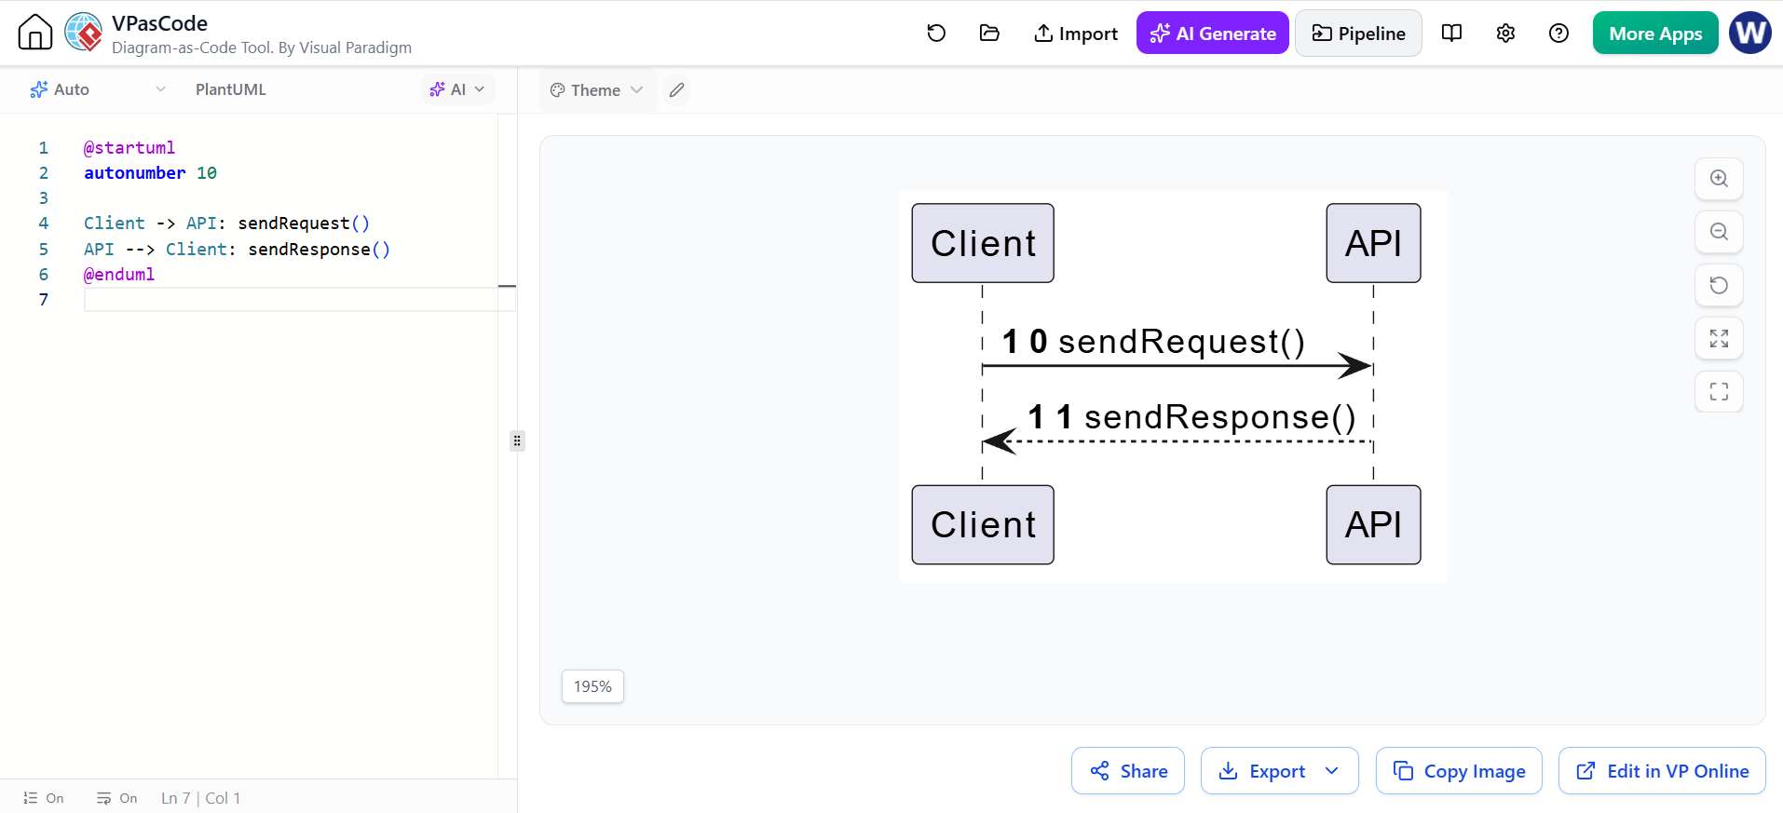Open the documentation book icon

click(1451, 34)
